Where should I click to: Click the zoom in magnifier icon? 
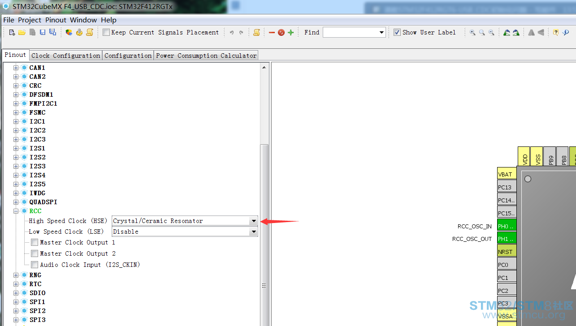coord(472,32)
